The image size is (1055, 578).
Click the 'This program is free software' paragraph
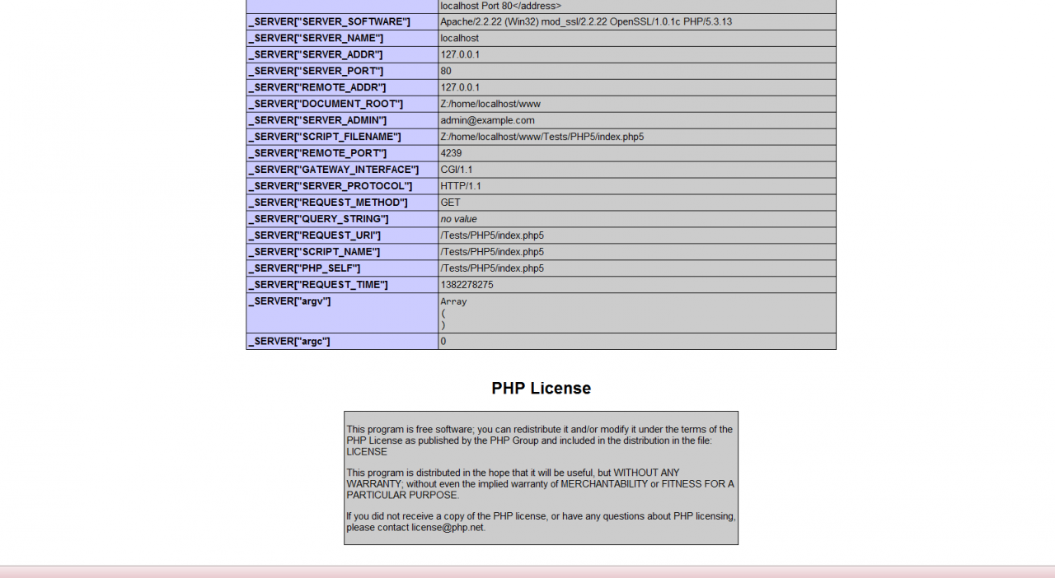coord(540,440)
